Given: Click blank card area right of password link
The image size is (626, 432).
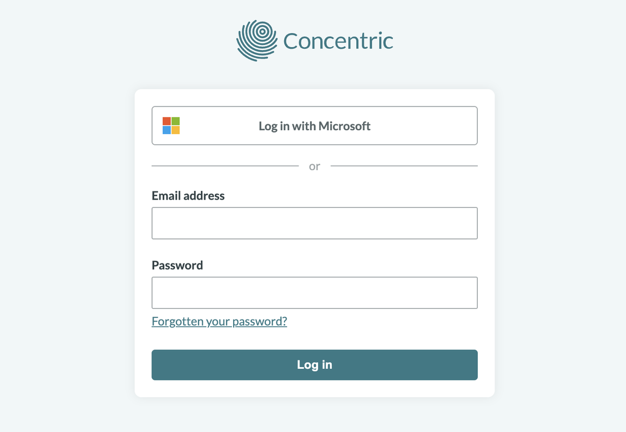Looking at the screenshot, I should pyautogui.click(x=388, y=322).
